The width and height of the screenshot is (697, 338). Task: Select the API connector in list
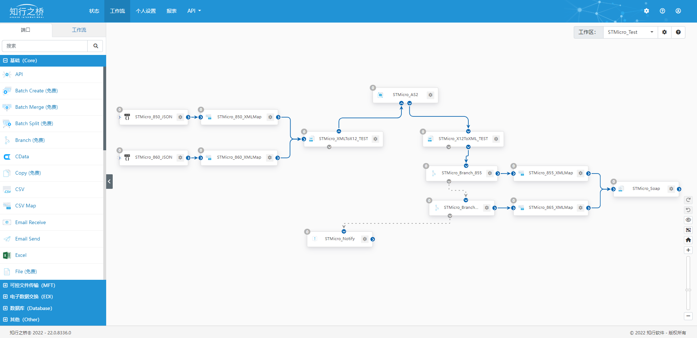(52, 74)
